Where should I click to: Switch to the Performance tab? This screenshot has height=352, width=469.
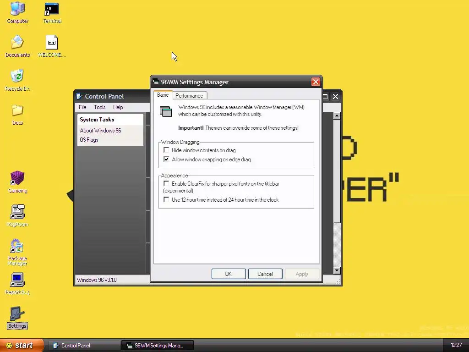coord(189,95)
